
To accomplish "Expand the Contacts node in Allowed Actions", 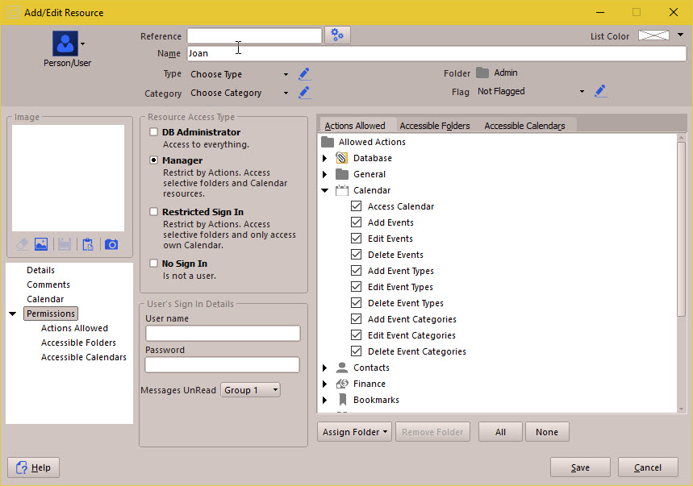I will coord(325,368).
